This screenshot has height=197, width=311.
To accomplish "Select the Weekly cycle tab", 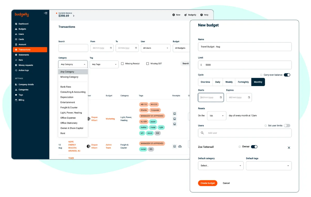I will [x=229, y=82].
